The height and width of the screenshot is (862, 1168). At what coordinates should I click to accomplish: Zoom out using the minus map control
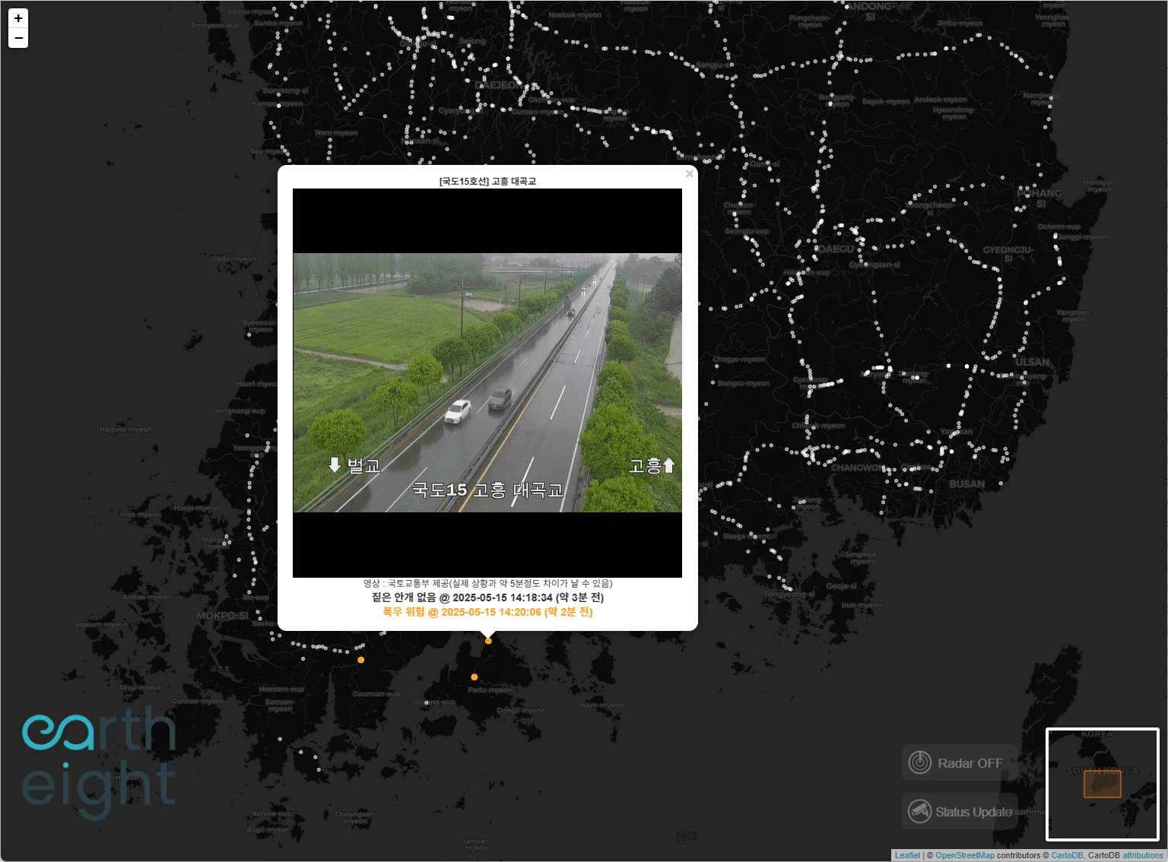[x=18, y=37]
